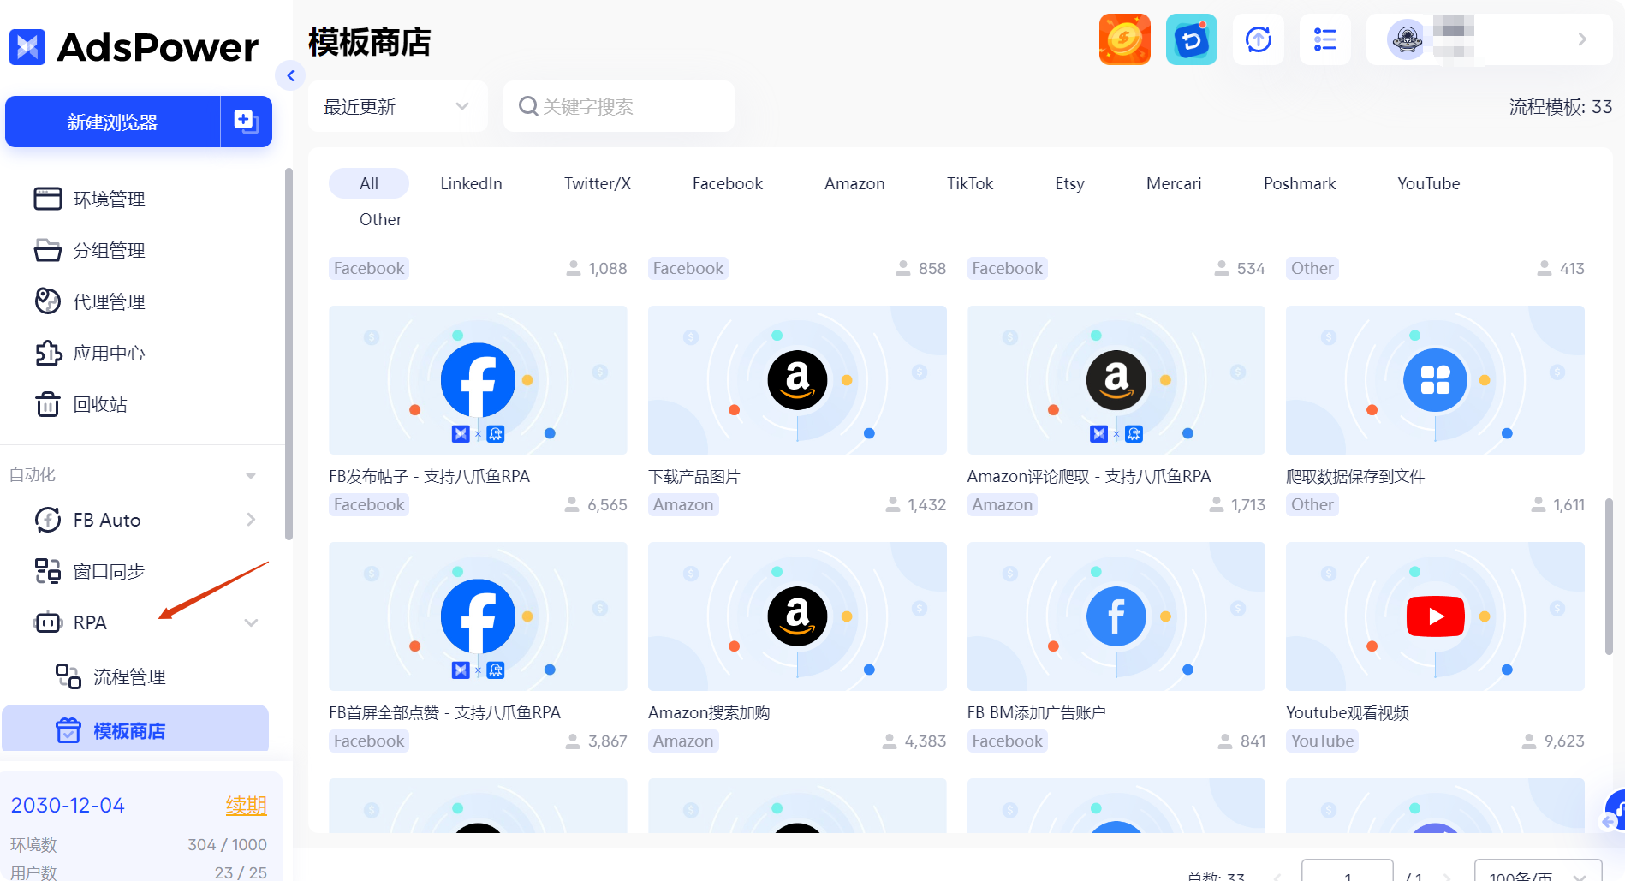
Task: Open 爬取数据保存到文件 template thumbnail
Action: tap(1435, 380)
